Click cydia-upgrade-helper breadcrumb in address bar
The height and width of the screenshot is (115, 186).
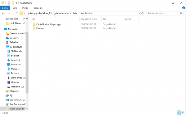coord(47,13)
